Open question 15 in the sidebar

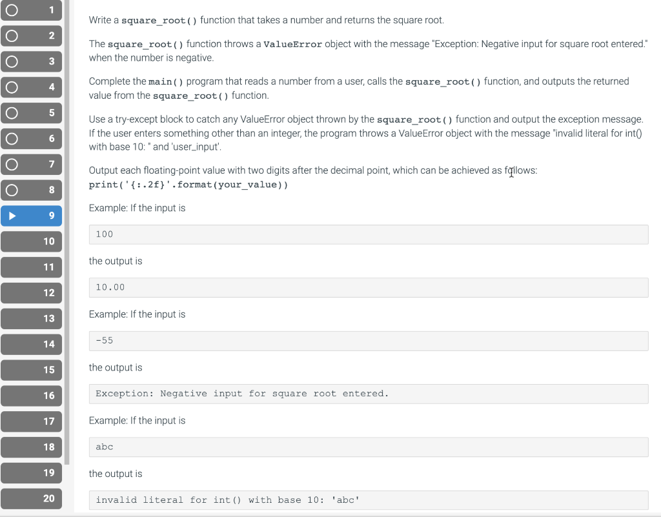pyautogui.click(x=31, y=370)
